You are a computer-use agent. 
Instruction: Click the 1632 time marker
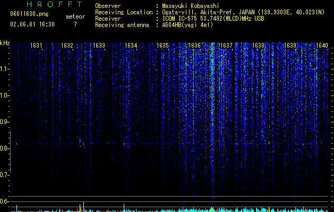[x=67, y=46]
